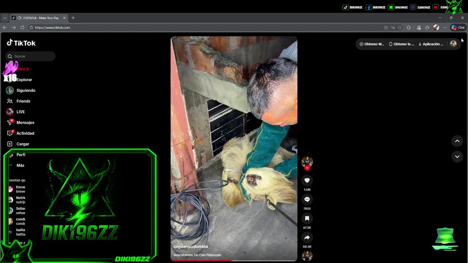This screenshot has height=263, width=468.
Task: Click the Obtener M... coins button
Action: [x=371, y=44]
